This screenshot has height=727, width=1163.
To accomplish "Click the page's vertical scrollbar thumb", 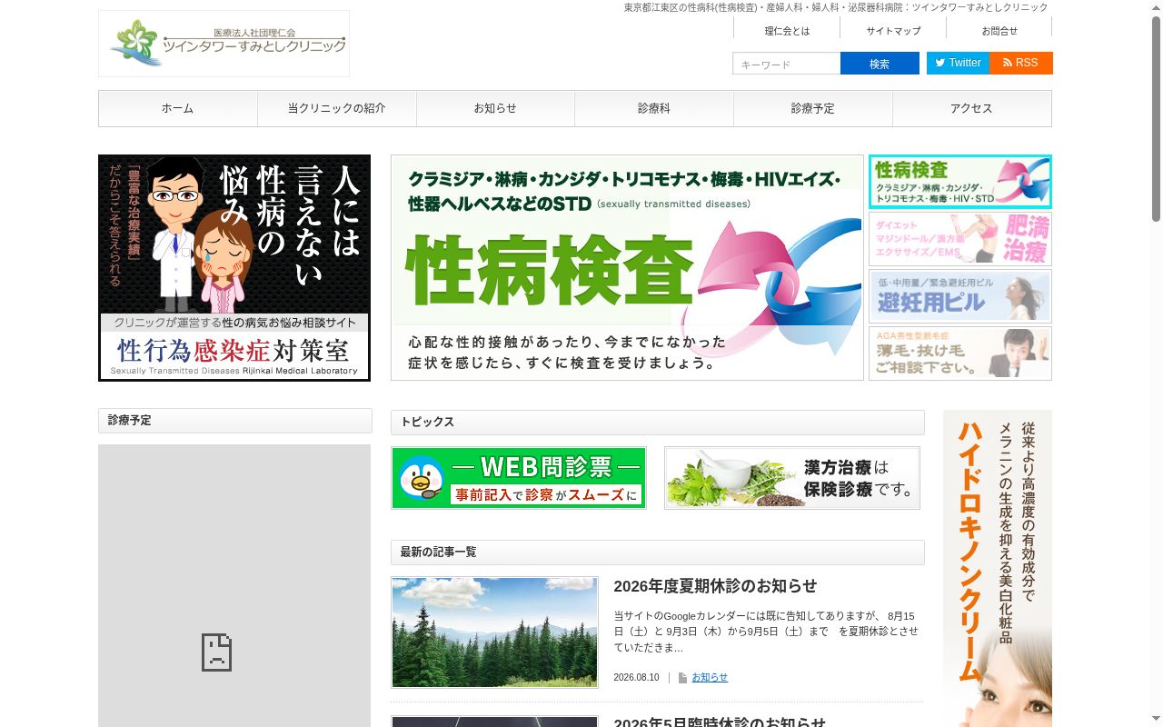I will coord(1156,118).
